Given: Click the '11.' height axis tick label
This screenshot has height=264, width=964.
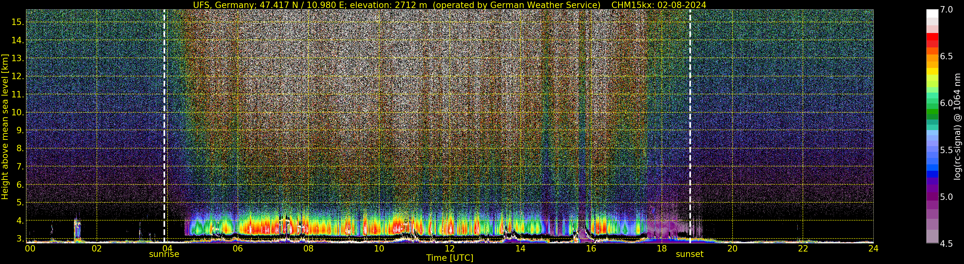Looking at the screenshot, I should [x=18, y=95].
